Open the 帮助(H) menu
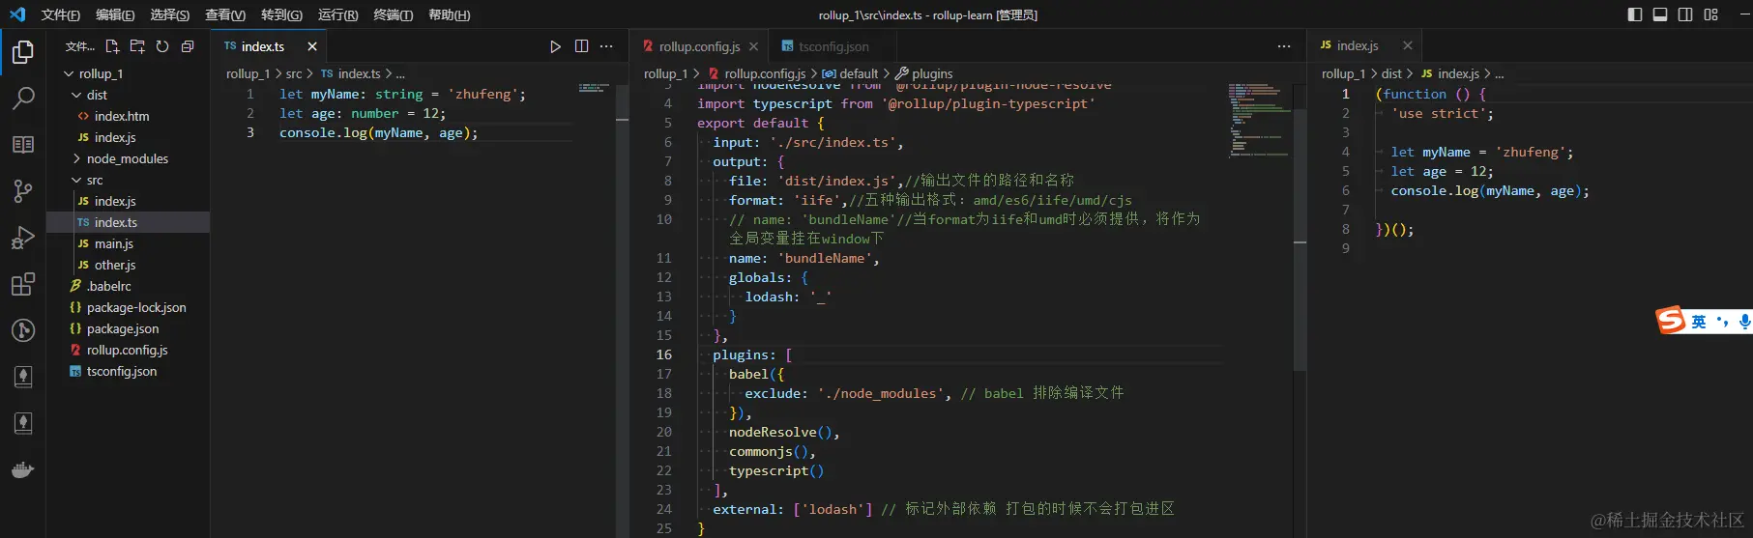This screenshot has height=538, width=1753. pos(450,14)
